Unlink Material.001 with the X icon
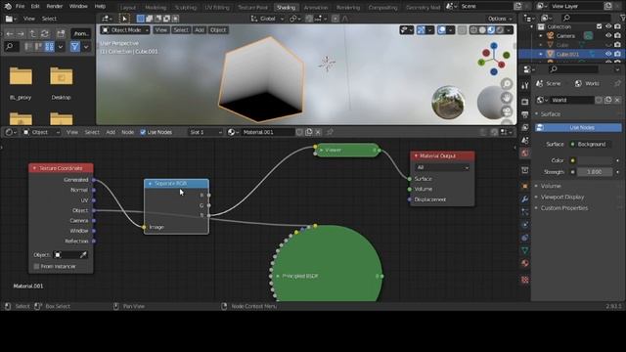626x352 pixels. point(318,132)
